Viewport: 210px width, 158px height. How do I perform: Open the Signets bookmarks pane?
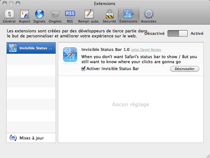coord(39,16)
